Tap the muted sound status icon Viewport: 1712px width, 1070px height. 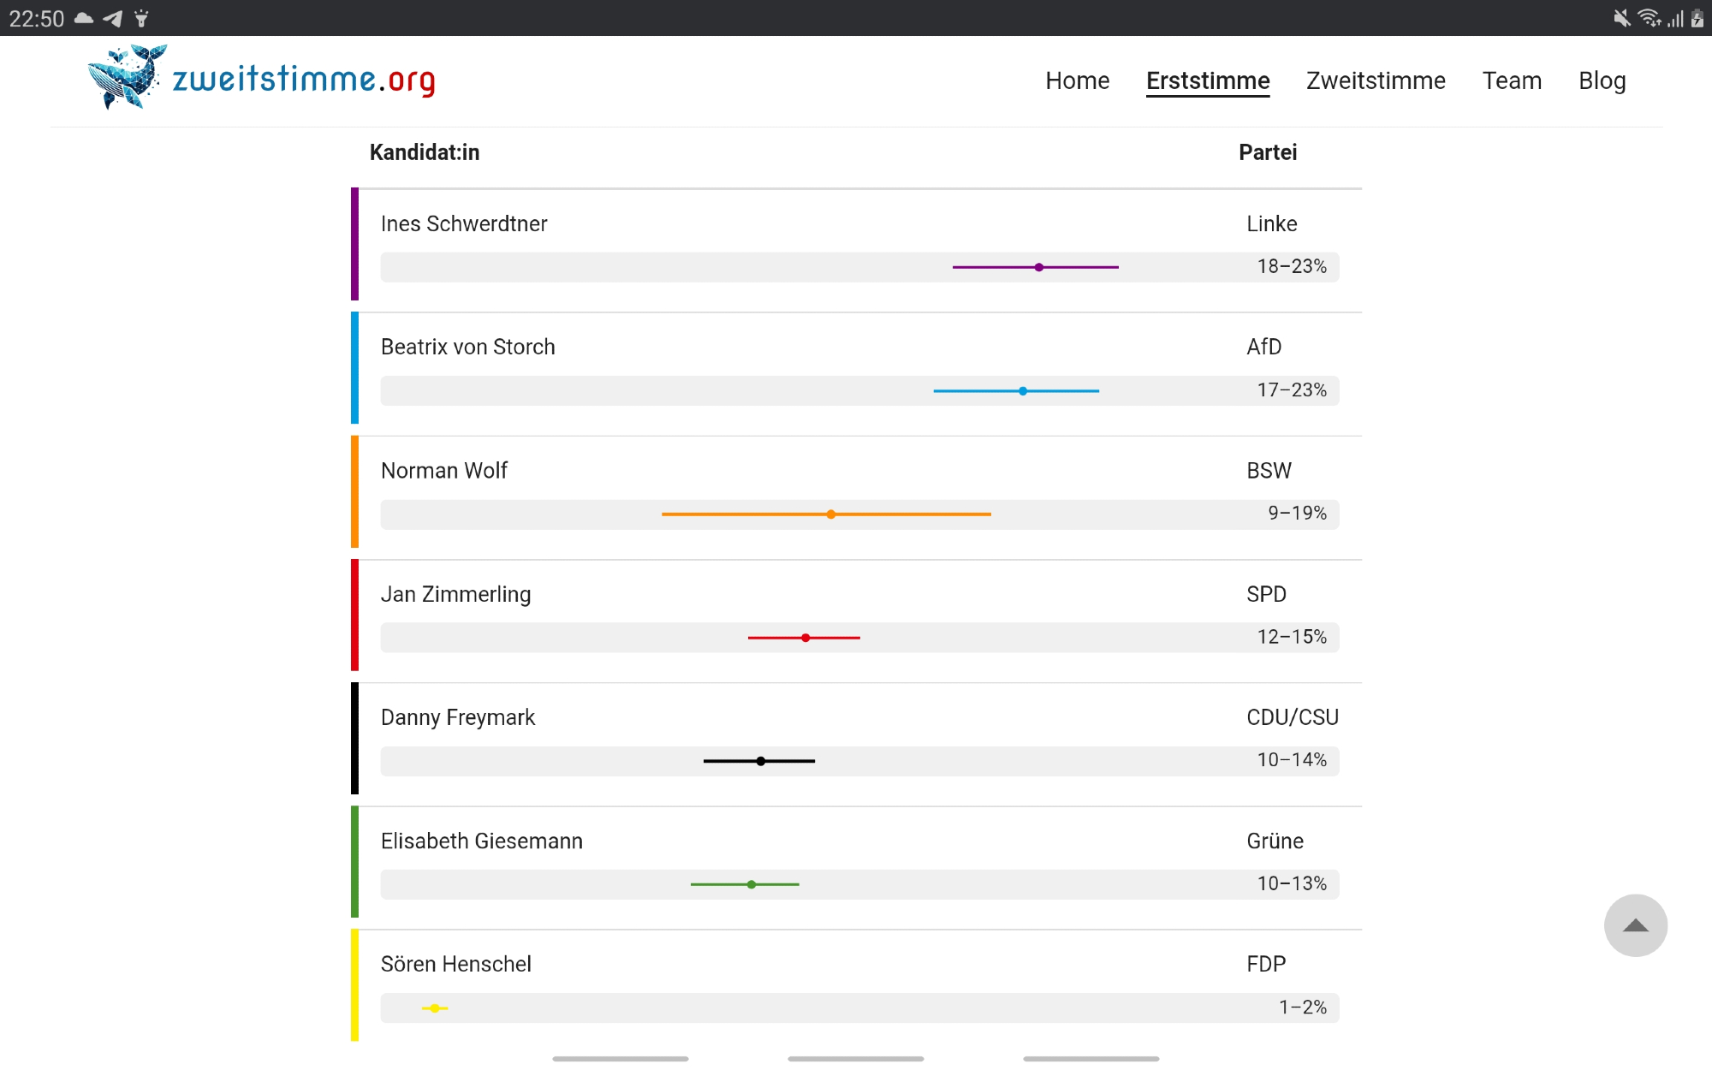1620,18
